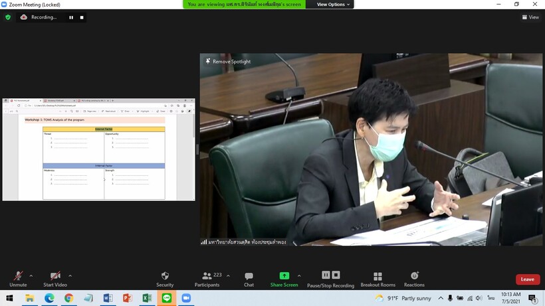Click new tab plus in shared browser
Image resolution: width=545 pixels, height=306 pixels.
click(x=112, y=101)
